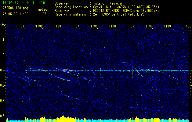
Task: Click the 0.8 frequency axis label
Action: [2, 85]
